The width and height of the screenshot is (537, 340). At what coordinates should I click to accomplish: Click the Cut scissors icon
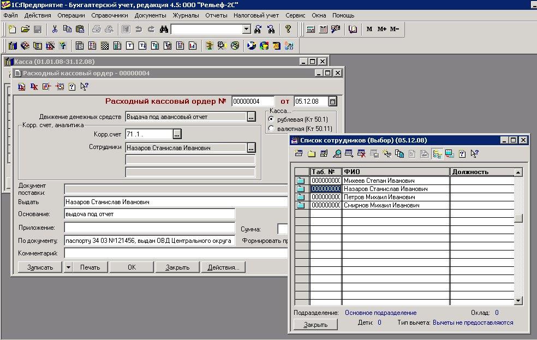point(55,29)
